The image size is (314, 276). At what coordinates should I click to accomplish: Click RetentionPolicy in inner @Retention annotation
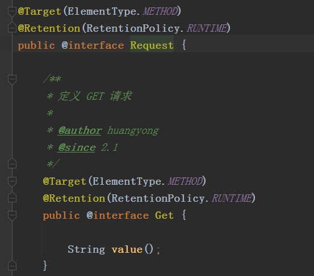(158, 198)
